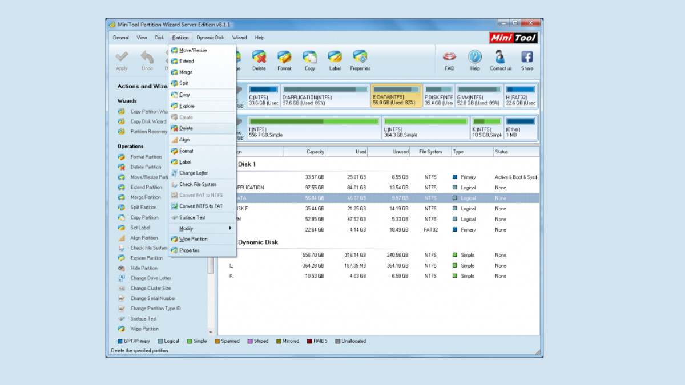The image size is (685, 385).
Task: Click the Label toolbar icon
Action: pyautogui.click(x=335, y=57)
